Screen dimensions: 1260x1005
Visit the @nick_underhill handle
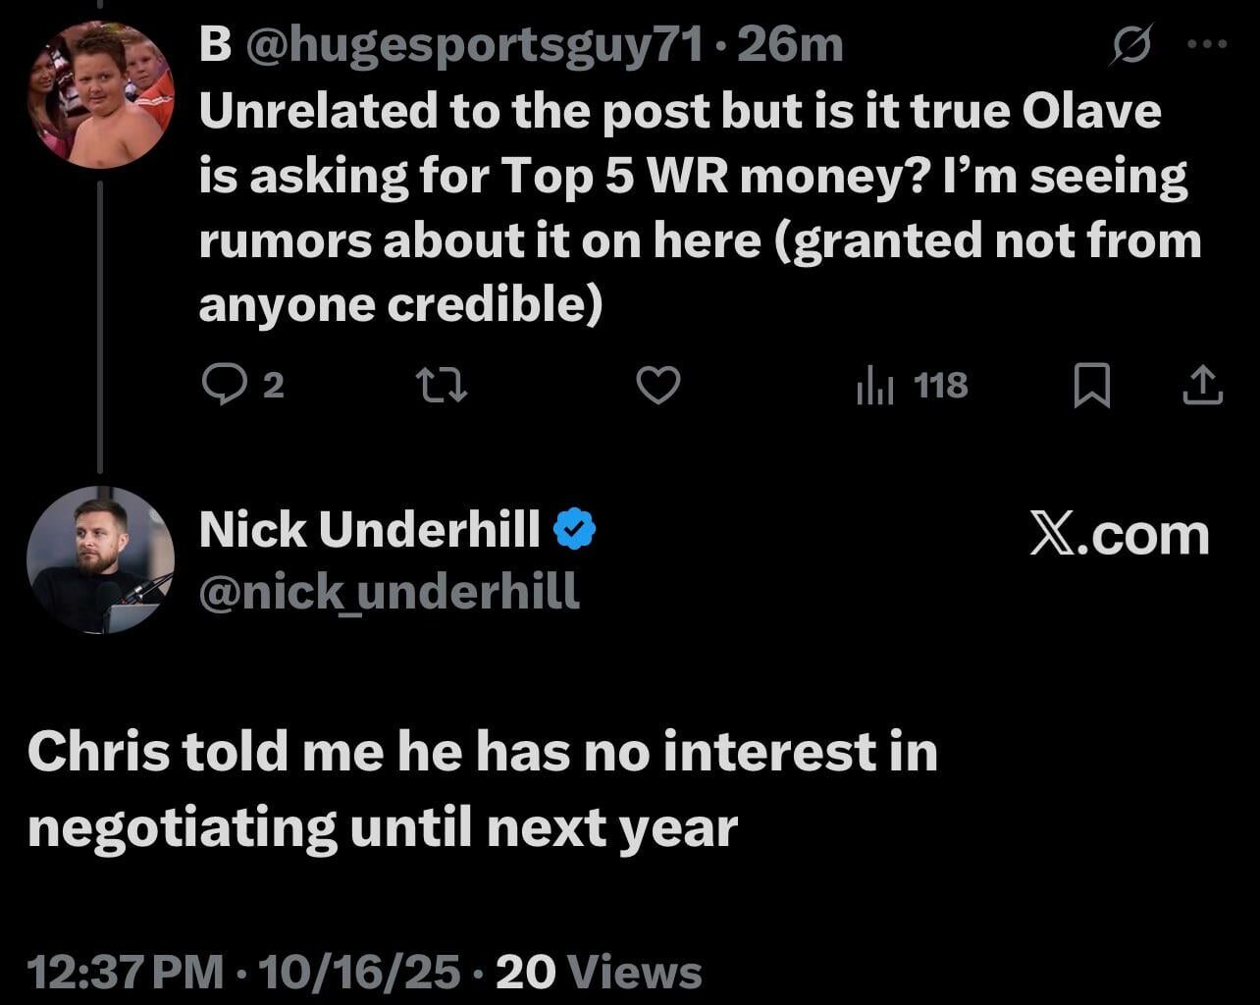coord(389,592)
